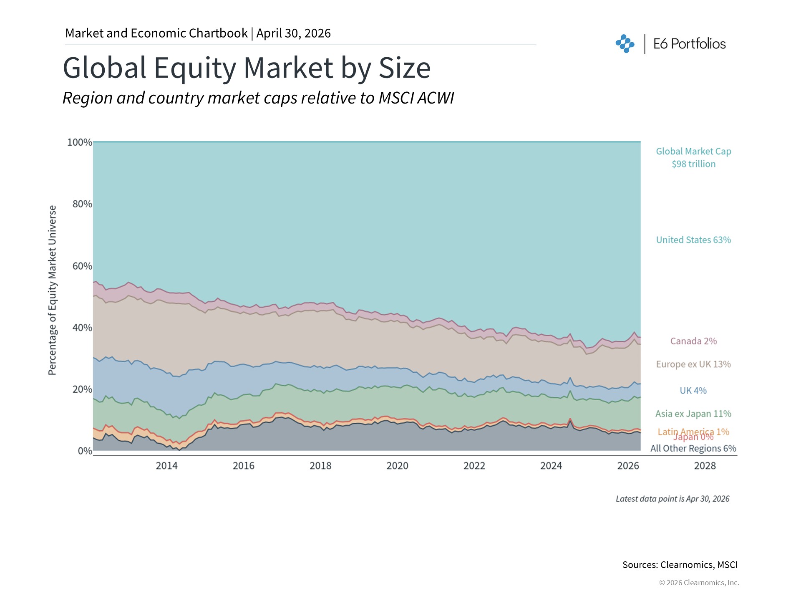Image resolution: width=801 pixels, height=601 pixels.
Task: Click the Sources: Clearnomics, MSCI text
Action: point(680,565)
